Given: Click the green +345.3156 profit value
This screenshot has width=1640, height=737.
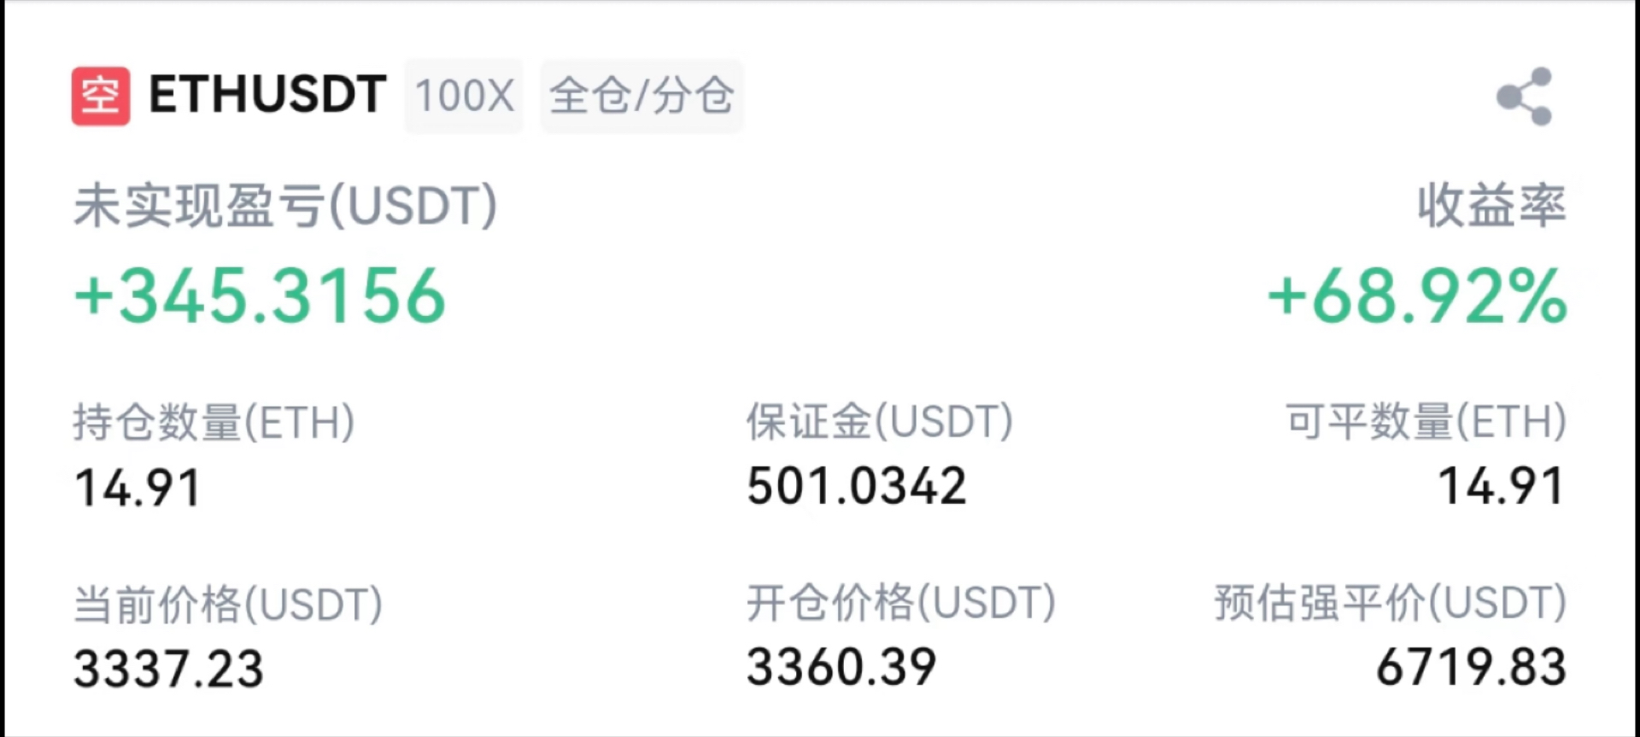Looking at the screenshot, I should click(x=258, y=295).
